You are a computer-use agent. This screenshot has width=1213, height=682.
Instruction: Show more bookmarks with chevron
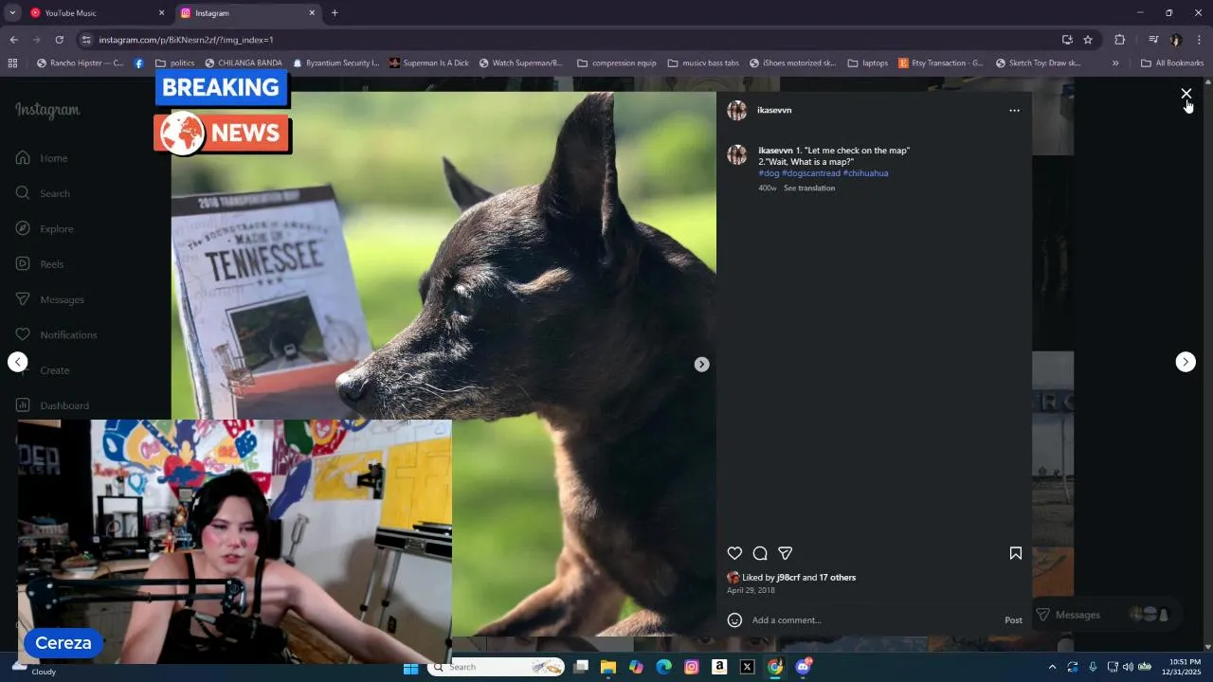(1115, 63)
